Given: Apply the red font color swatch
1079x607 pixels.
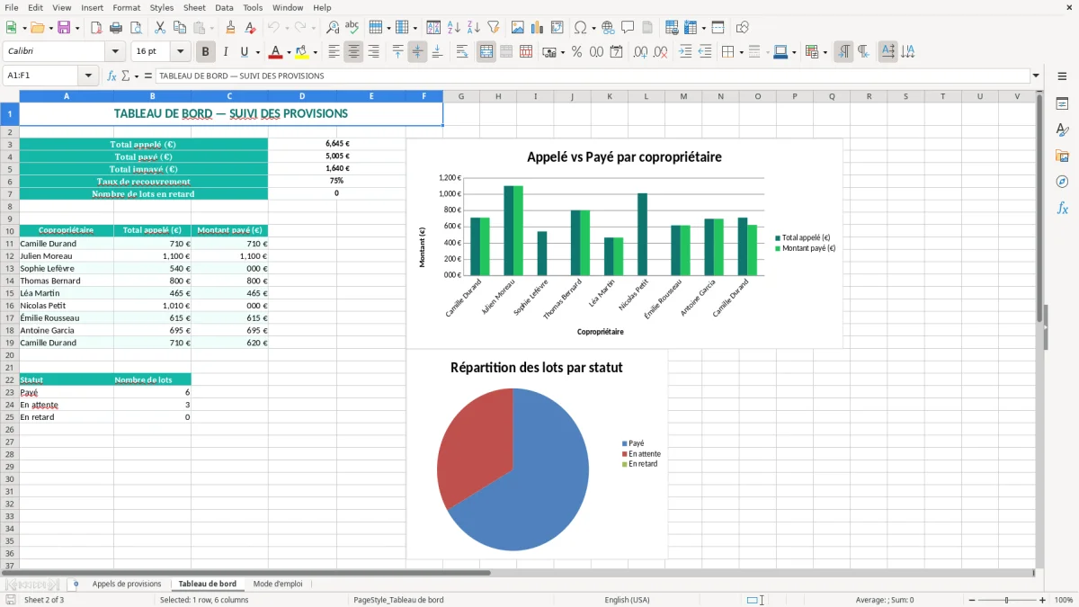Looking at the screenshot, I should pos(276,52).
